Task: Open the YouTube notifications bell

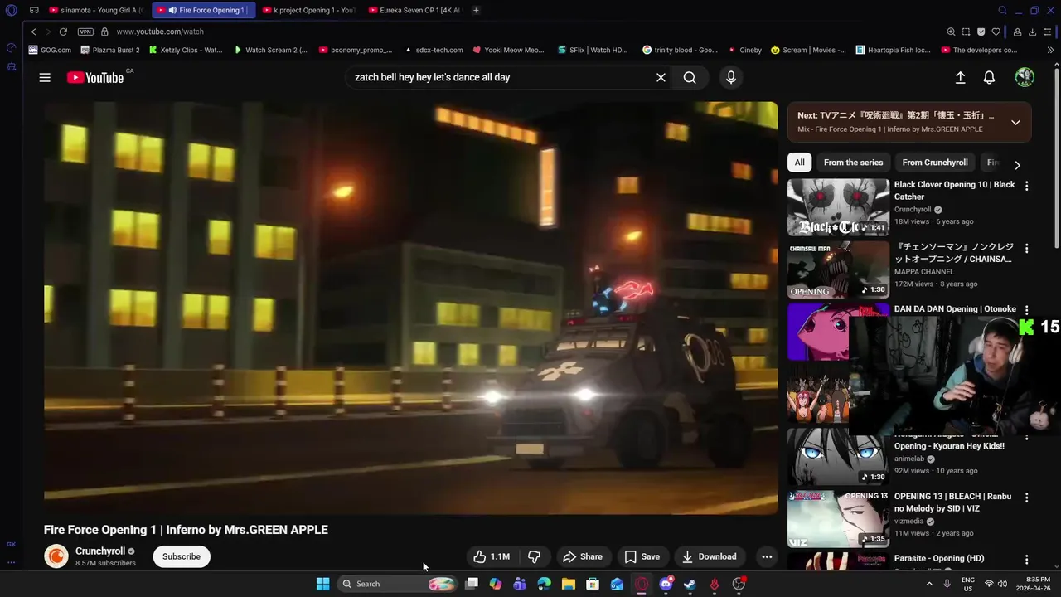Action: (x=989, y=77)
